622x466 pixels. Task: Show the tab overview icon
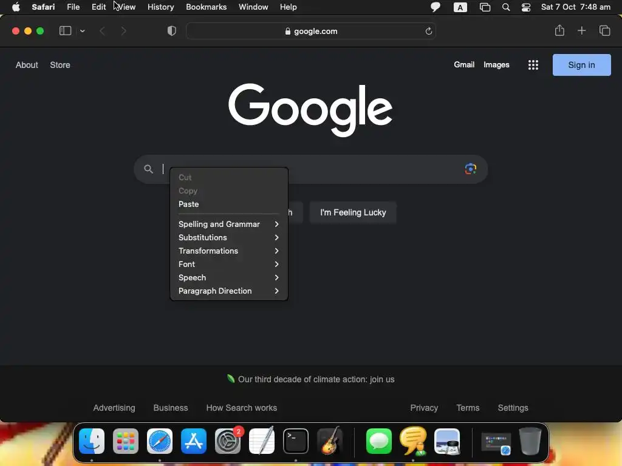(x=604, y=30)
